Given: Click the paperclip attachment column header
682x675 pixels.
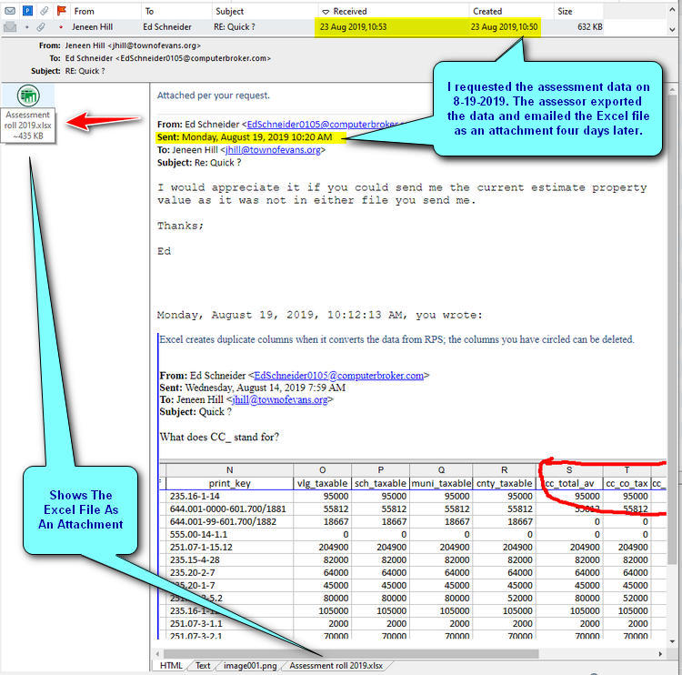Looking at the screenshot, I should click(x=43, y=11).
